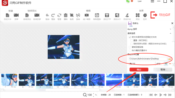The height and width of the screenshot is (98, 175).
Task: Browse folder with the yellow folder icon
Action: [170, 59]
